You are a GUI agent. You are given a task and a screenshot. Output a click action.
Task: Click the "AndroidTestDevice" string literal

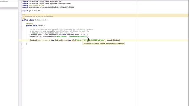pos(78,37)
